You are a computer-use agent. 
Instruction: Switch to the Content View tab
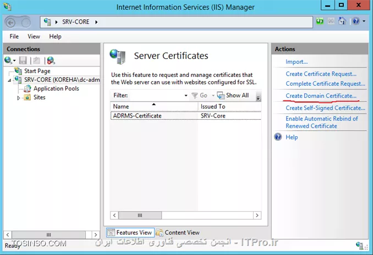tap(178, 232)
